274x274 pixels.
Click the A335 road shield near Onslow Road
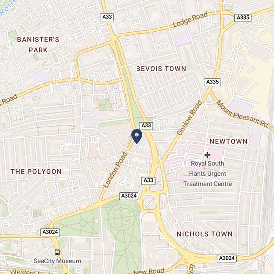pos(213,82)
